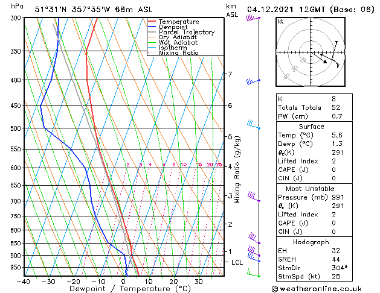The width and height of the screenshot is (380, 293).
Task: Click the 700 pressure level label
Action: click(17, 201)
